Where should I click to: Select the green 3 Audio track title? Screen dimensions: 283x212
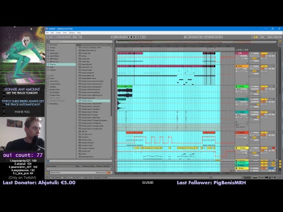pyautogui.click(x=243, y=87)
